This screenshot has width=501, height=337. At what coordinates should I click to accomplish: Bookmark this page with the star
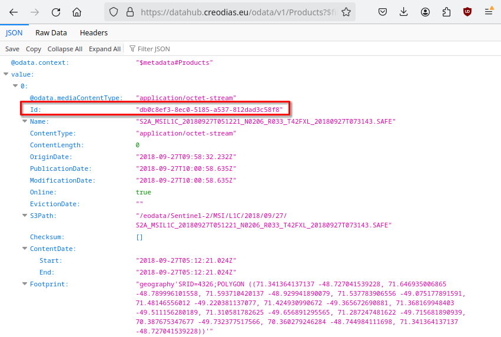[x=346, y=12]
